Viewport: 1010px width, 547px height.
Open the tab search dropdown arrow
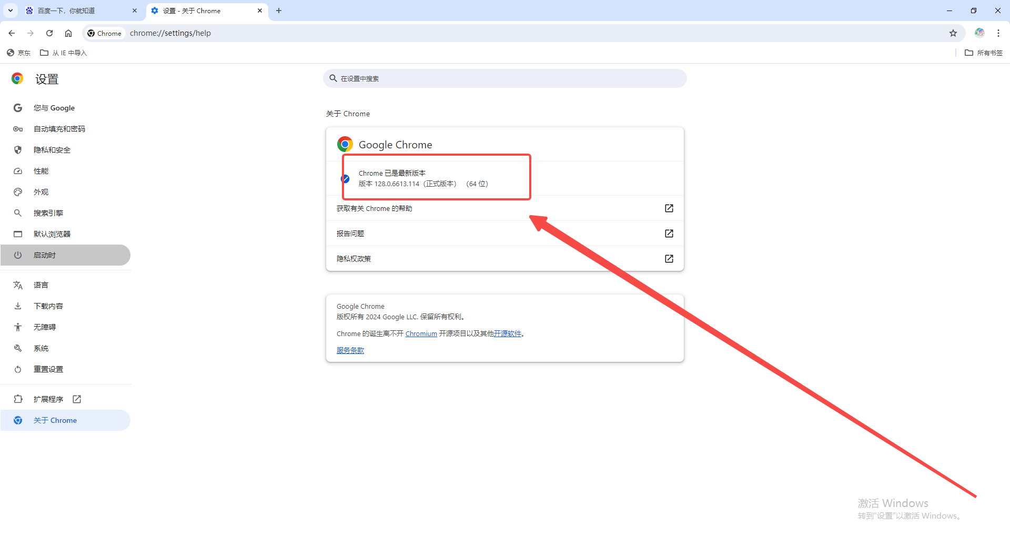tap(11, 11)
